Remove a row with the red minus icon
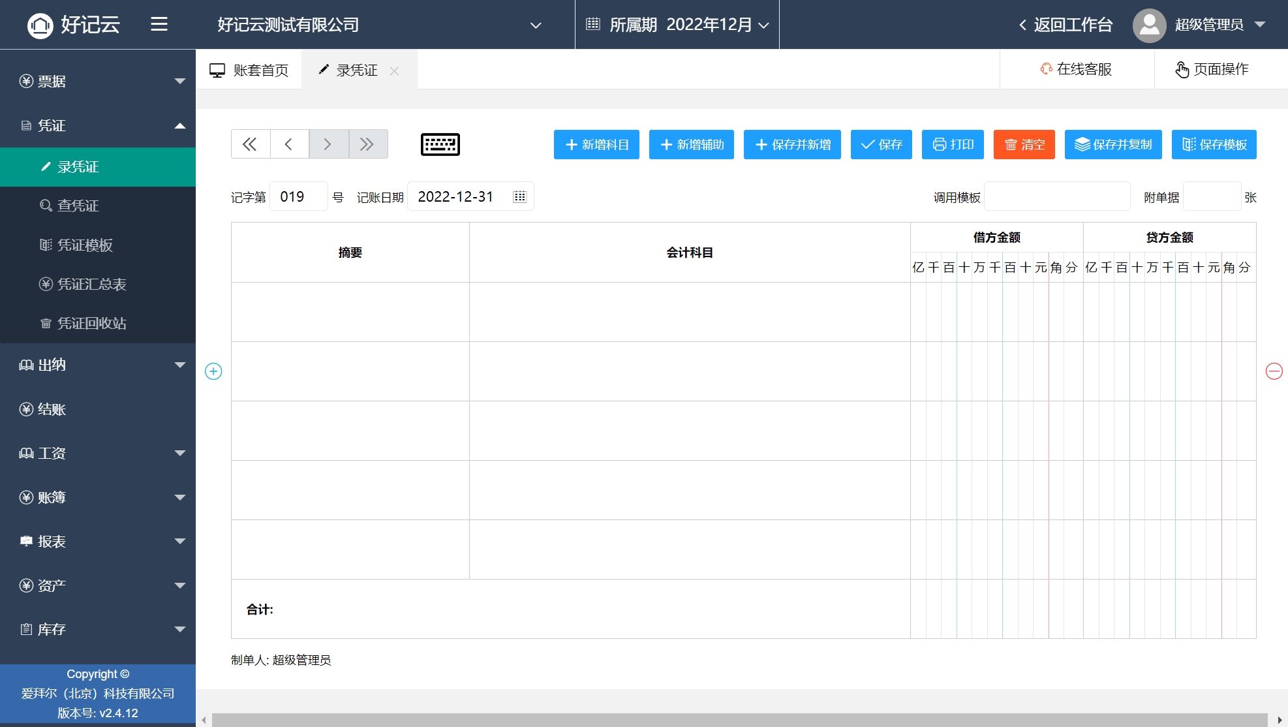 (1274, 371)
